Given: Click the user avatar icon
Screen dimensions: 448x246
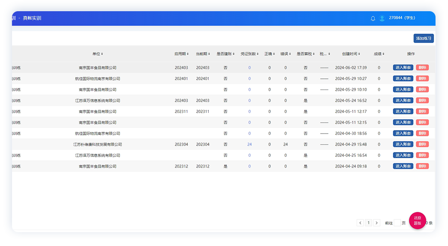Looking at the screenshot, I should point(382,19).
